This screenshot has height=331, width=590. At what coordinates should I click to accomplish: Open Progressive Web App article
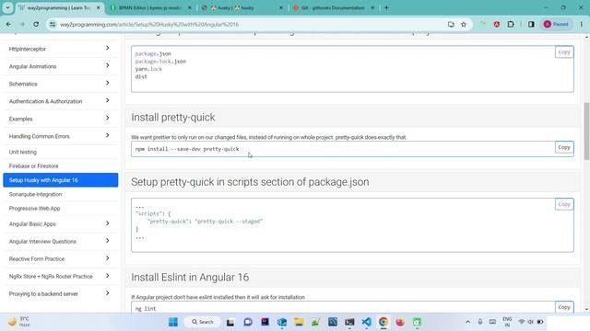pyautogui.click(x=60, y=209)
